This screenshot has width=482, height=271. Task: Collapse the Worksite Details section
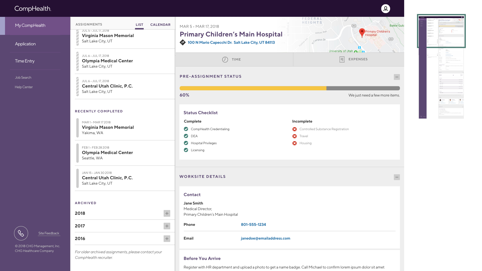(397, 177)
